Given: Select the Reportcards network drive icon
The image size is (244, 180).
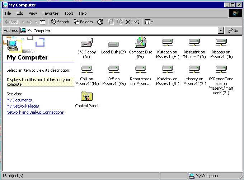Looking at the screenshot, I should [x=141, y=69].
